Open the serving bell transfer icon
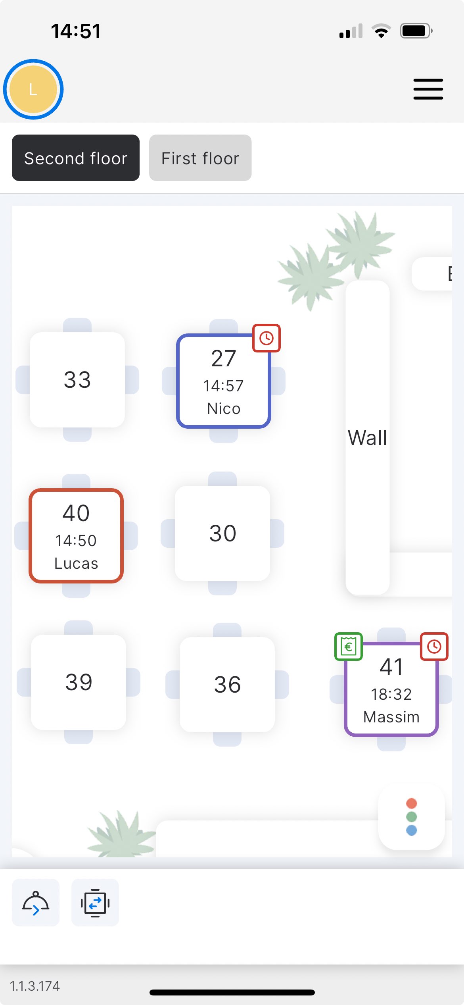This screenshot has height=1005, width=464. [x=36, y=903]
